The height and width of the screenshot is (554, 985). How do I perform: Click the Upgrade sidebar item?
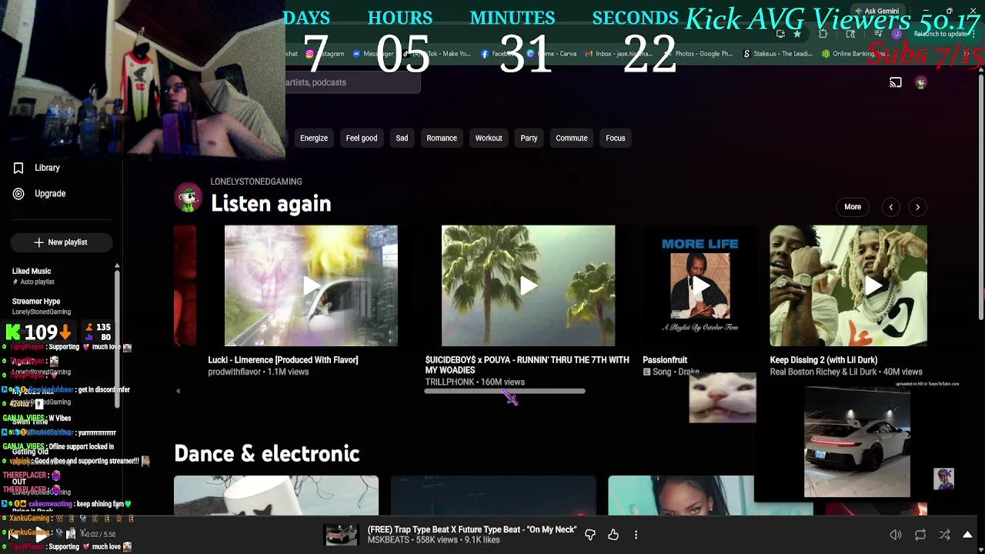[39, 194]
